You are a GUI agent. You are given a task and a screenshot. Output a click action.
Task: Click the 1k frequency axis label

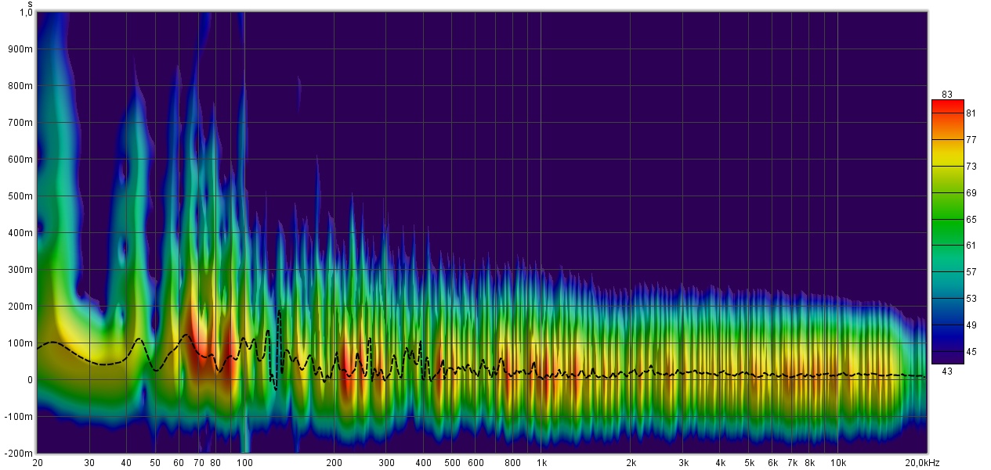[541, 463]
